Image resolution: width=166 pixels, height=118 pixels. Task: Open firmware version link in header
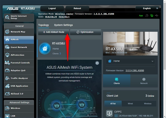tap(104, 14)
